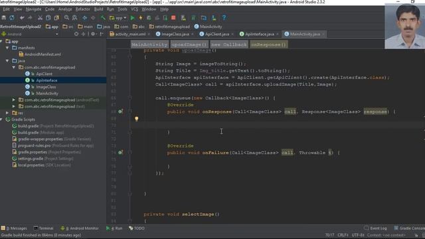Click the Redo arrow icon

(30, 18)
